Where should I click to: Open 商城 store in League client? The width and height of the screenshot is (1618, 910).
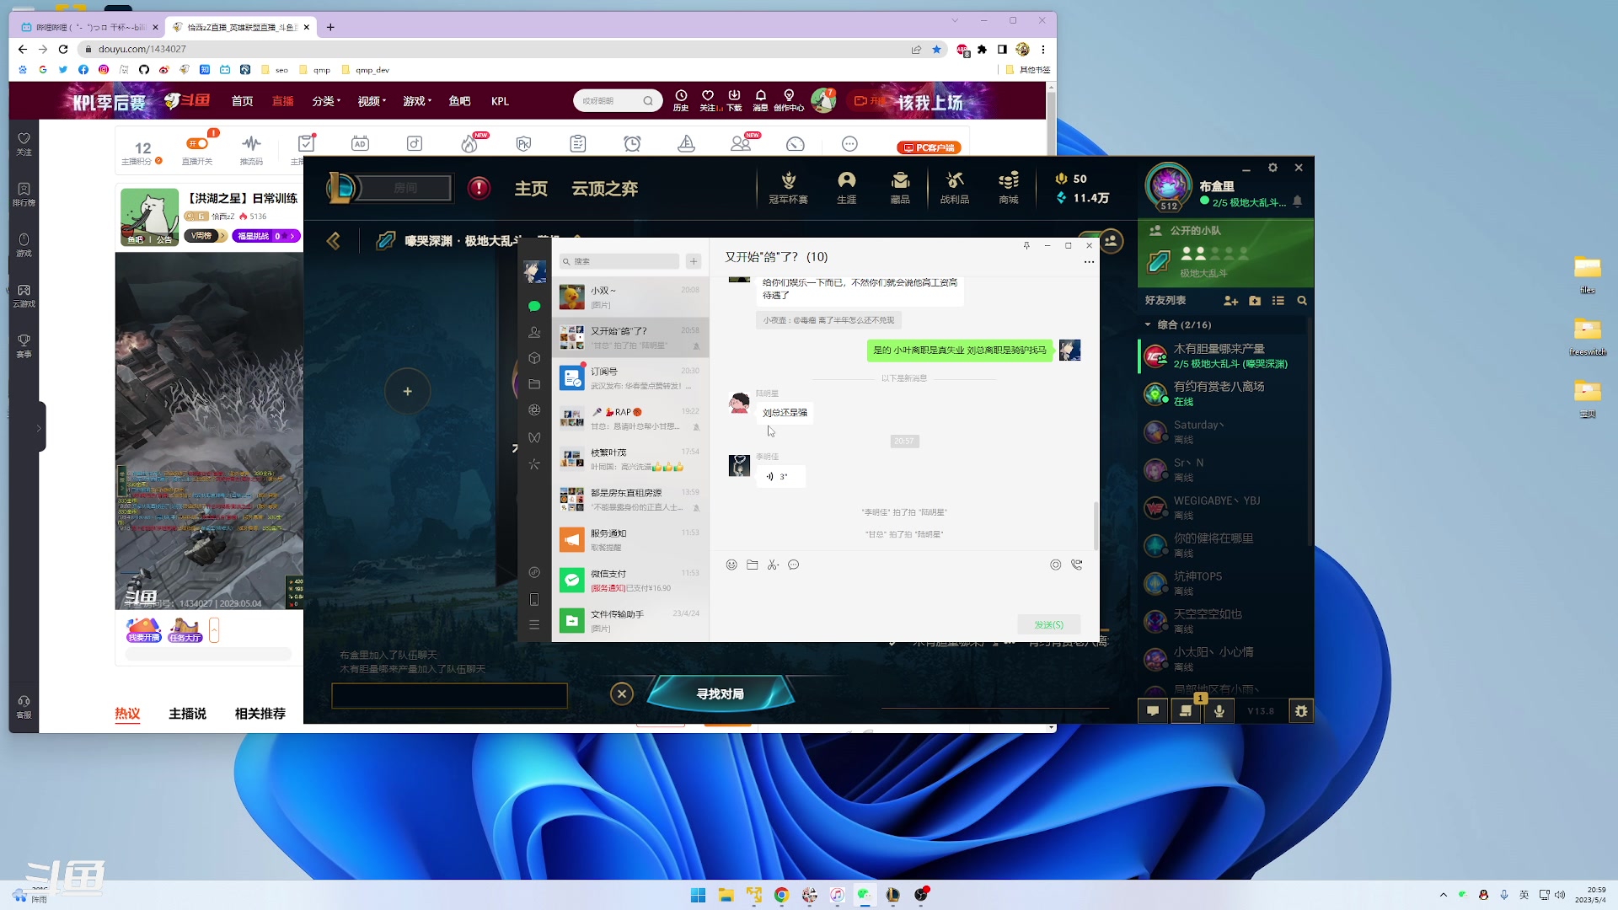1008,188
